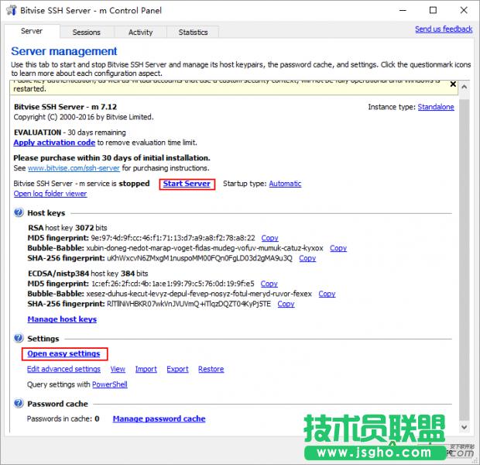Open help for Settings section
Viewport: 480px width, 465px height.
[x=19, y=338]
